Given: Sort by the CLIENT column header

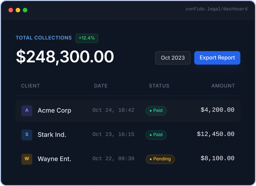Looking at the screenshot, I should tap(30, 86).
